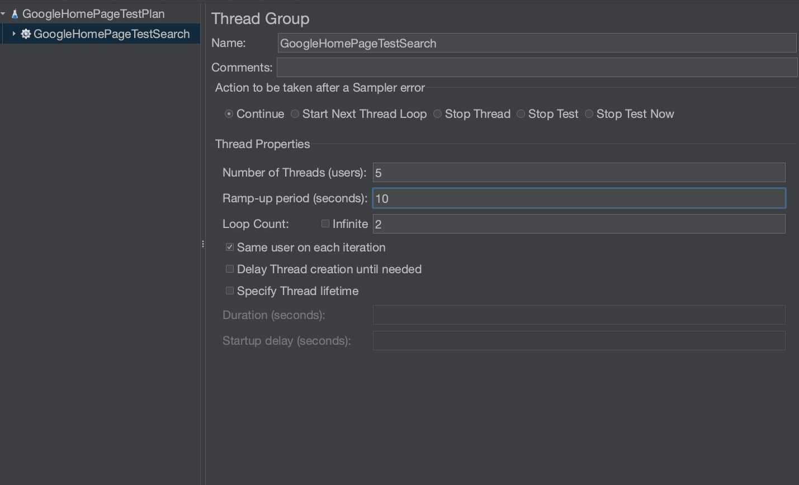Viewport: 799px width, 485px height.
Task: Click the test plan flask icon
Action: (x=15, y=14)
